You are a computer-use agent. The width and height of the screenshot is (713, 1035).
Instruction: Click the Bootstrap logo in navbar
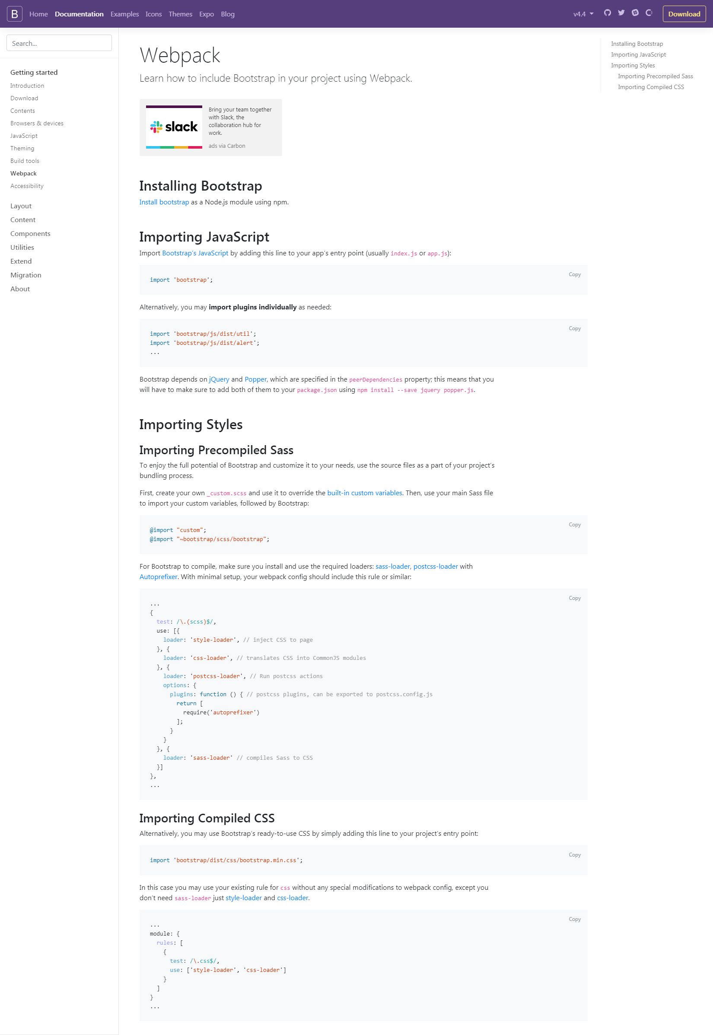[x=14, y=14]
